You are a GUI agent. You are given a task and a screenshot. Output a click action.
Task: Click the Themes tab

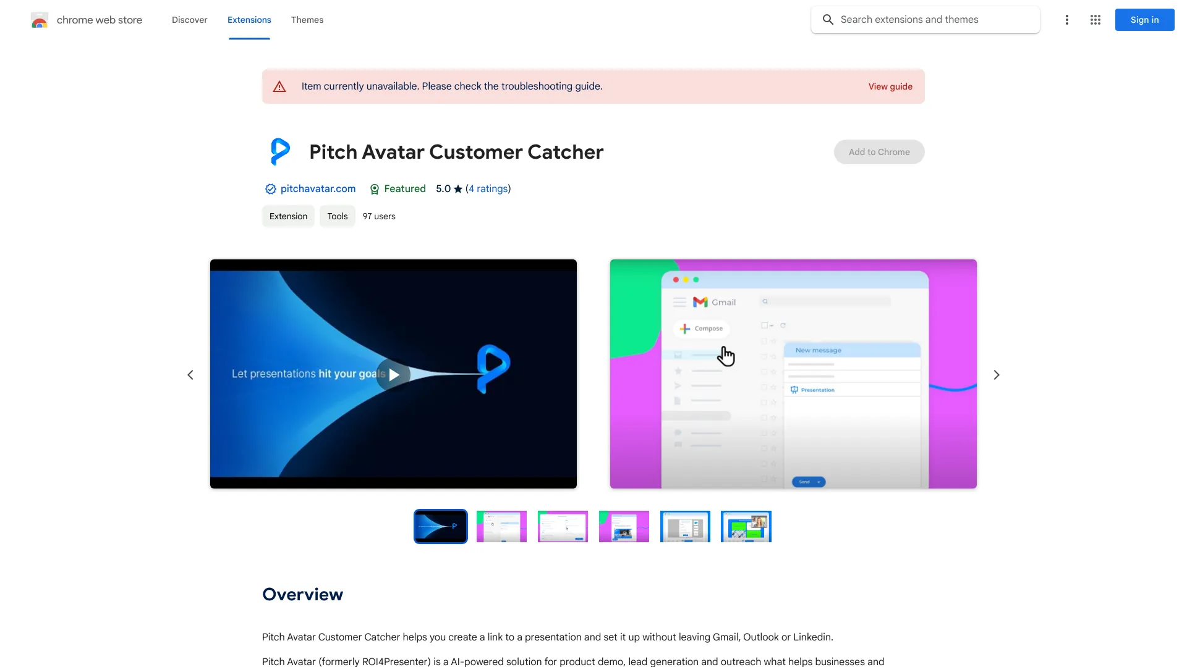pos(307,19)
